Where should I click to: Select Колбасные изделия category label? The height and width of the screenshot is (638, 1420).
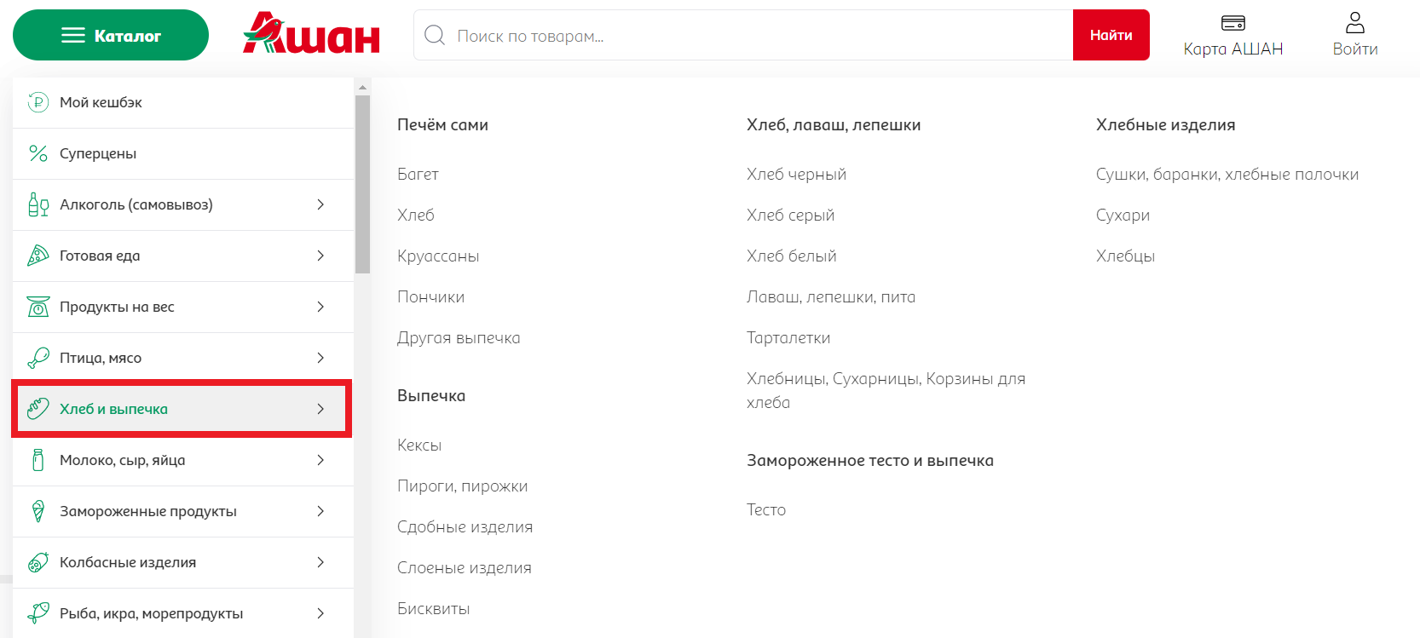point(128,562)
